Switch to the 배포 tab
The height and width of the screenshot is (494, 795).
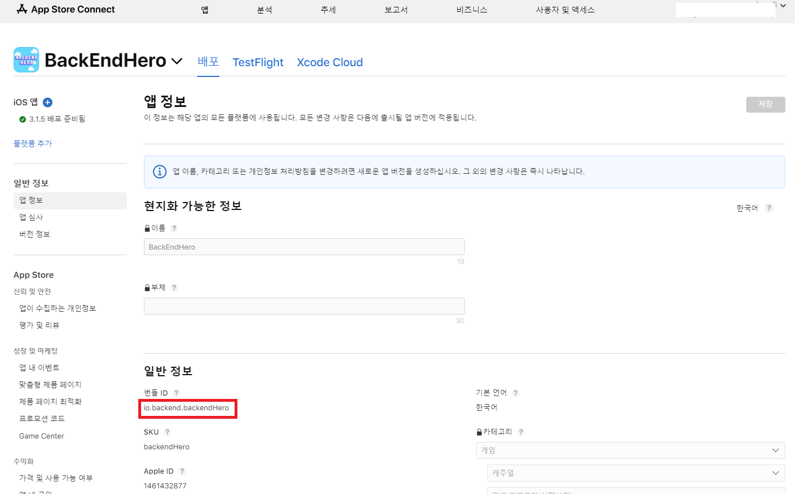tap(208, 62)
